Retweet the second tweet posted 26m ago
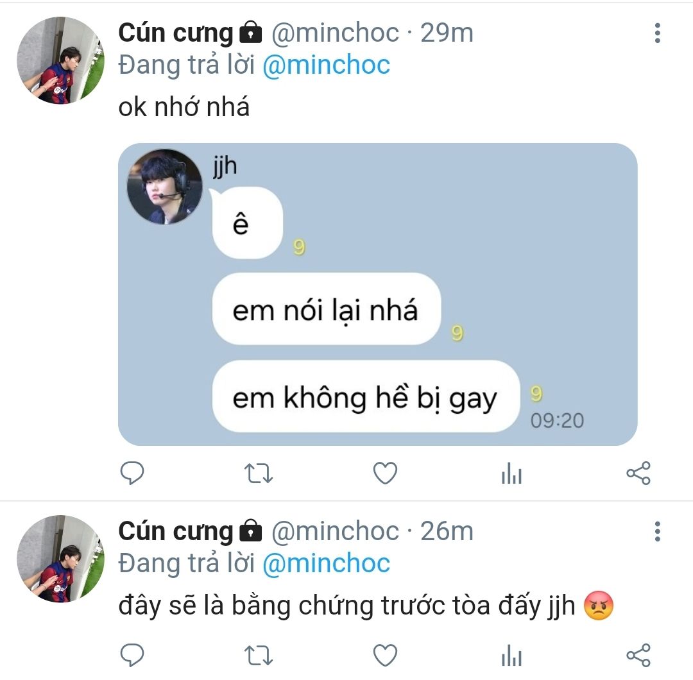This screenshot has height=680, width=693. pos(259,655)
